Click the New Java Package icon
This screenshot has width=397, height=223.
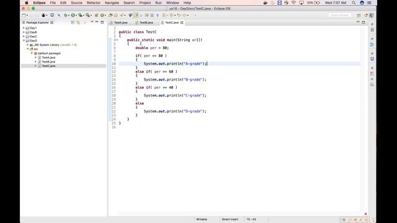(x=97, y=15)
